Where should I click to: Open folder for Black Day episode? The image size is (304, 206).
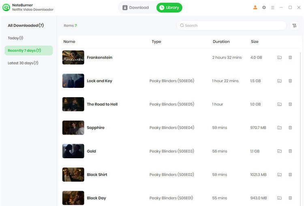coord(279,198)
